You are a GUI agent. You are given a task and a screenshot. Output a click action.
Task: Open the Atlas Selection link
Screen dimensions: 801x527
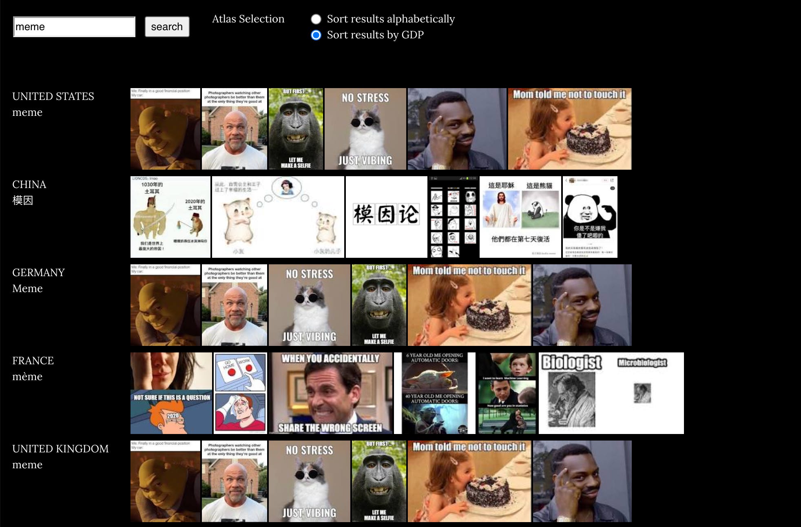[248, 19]
